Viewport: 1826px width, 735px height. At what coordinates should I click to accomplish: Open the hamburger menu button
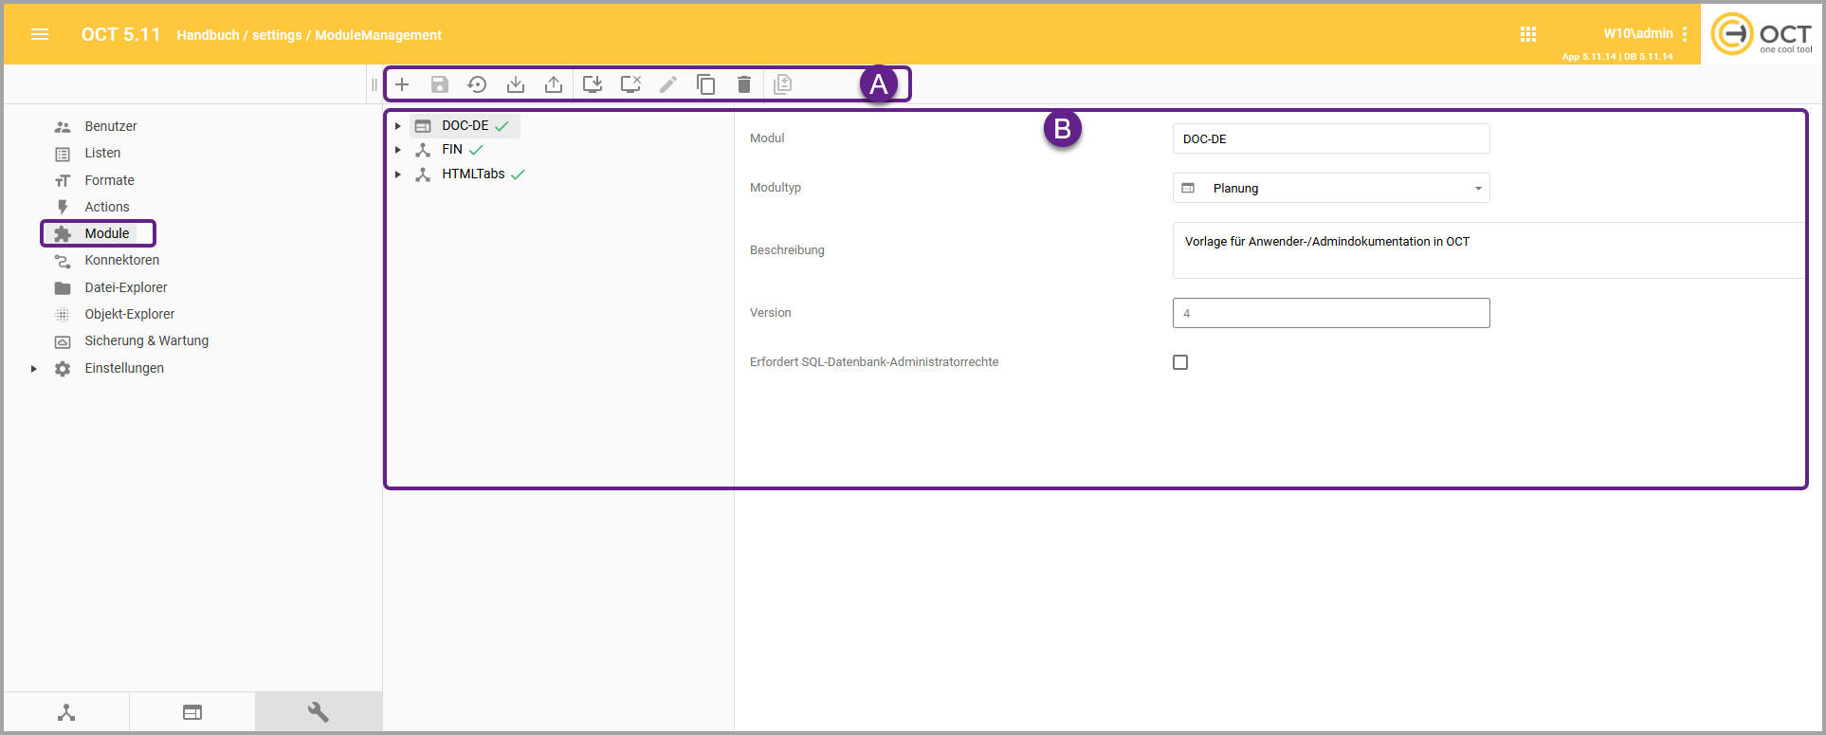(40, 34)
